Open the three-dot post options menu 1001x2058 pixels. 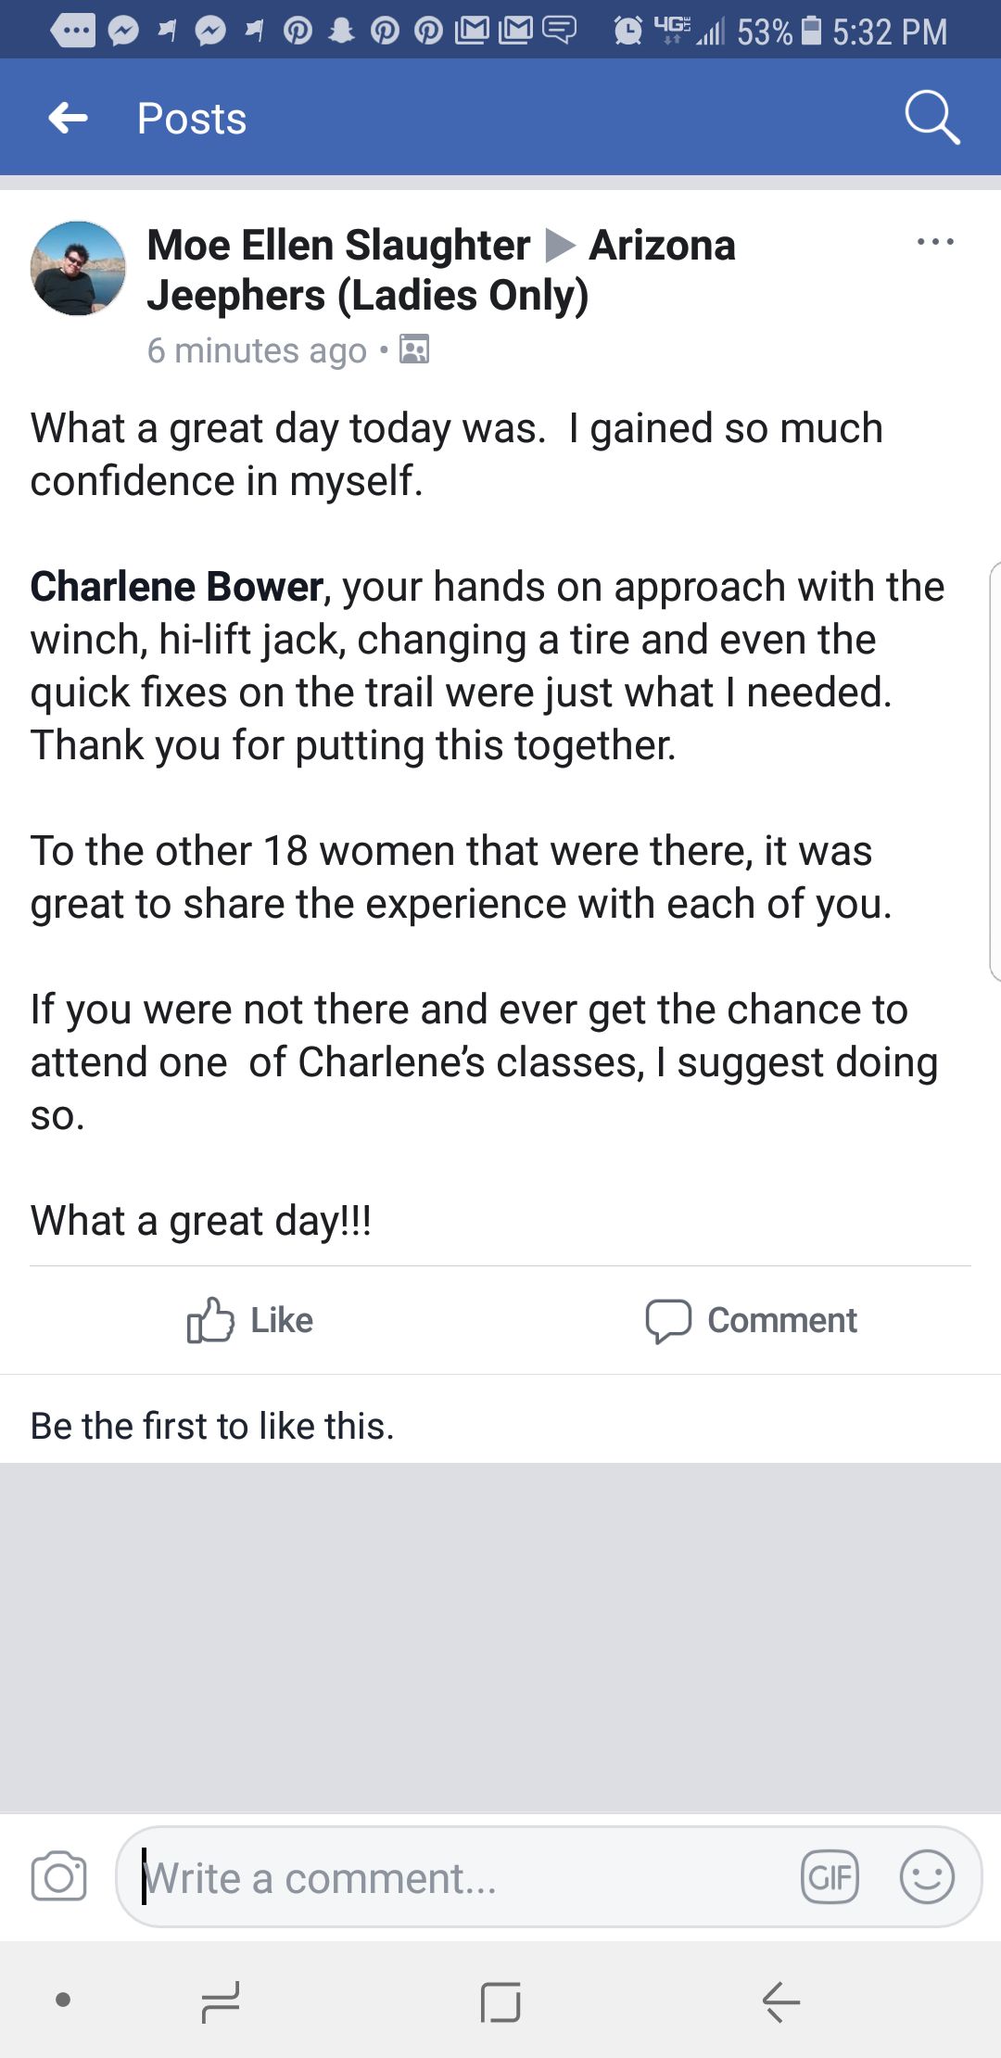point(934,242)
